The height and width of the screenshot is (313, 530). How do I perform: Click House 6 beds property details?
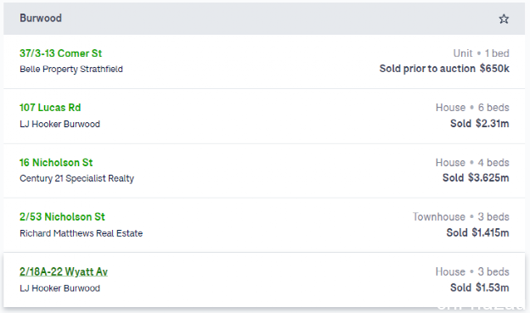(472, 108)
